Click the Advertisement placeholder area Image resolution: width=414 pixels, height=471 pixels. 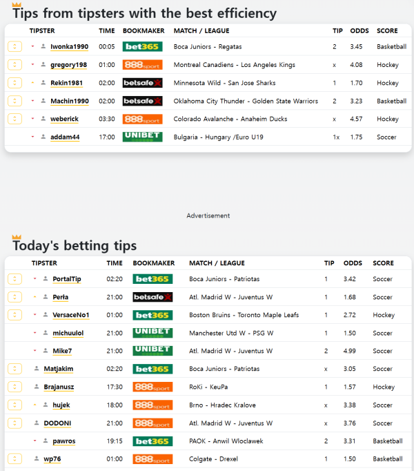click(208, 215)
